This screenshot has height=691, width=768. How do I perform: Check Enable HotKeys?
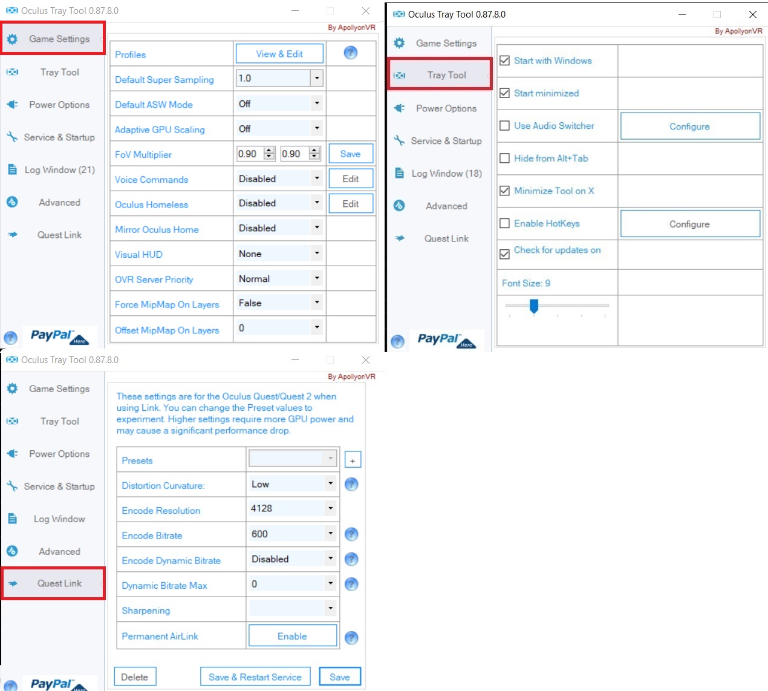(505, 223)
